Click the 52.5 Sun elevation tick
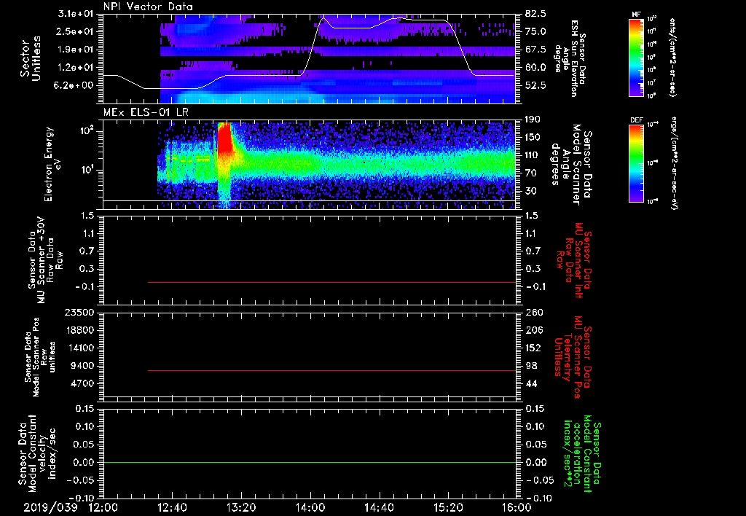 click(x=535, y=86)
